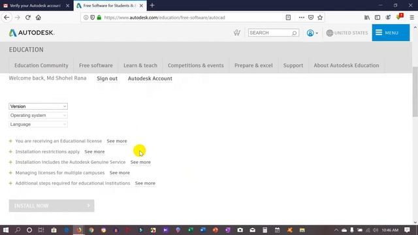Viewport: 418px width, 235px height.
Task: Open the blue MENU button
Action: click(x=391, y=33)
